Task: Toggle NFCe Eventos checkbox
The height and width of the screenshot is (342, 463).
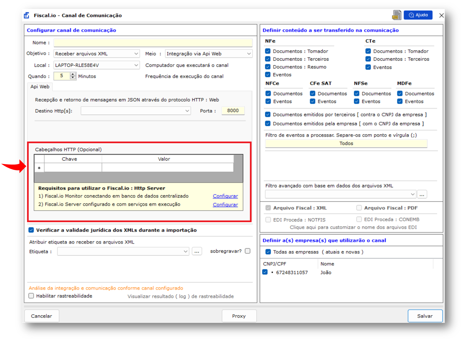Action: [268, 101]
